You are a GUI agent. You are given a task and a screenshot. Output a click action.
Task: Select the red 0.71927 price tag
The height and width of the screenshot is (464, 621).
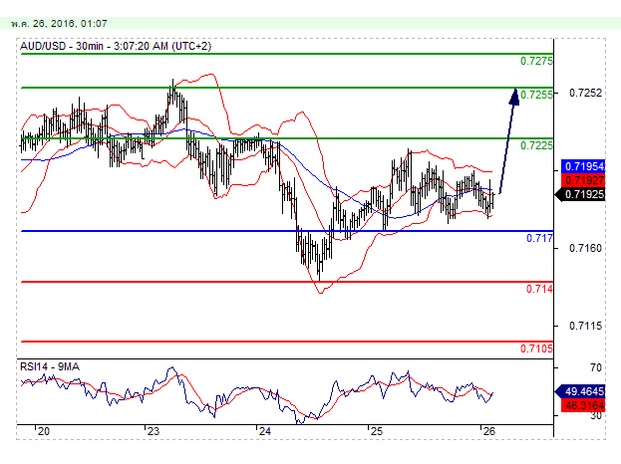pyautogui.click(x=583, y=180)
